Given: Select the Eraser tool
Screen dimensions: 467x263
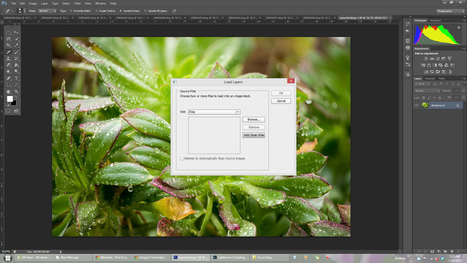Looking at the screenshot, I should tap(9, 65).
